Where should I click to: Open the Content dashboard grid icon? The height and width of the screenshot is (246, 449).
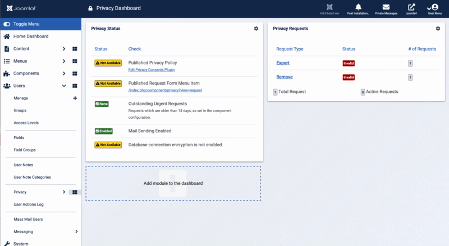coord(75,49)
